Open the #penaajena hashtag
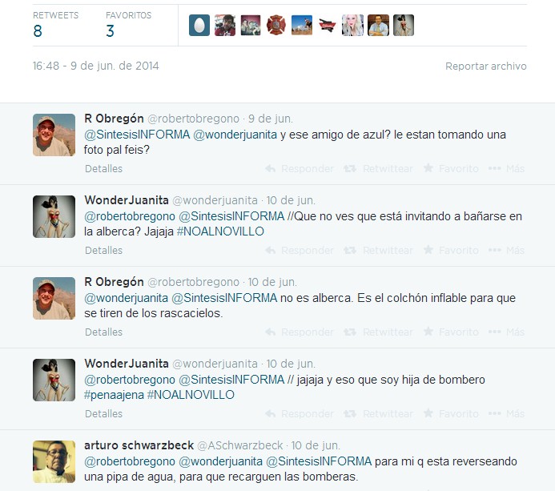This screenshot has width=555, height=491. (x=114, y=395)
